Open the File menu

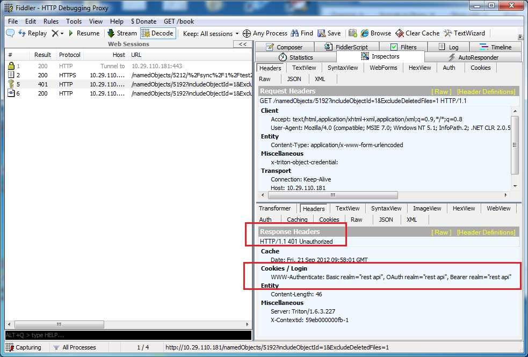pyautogui.click(x=13, y=21)
